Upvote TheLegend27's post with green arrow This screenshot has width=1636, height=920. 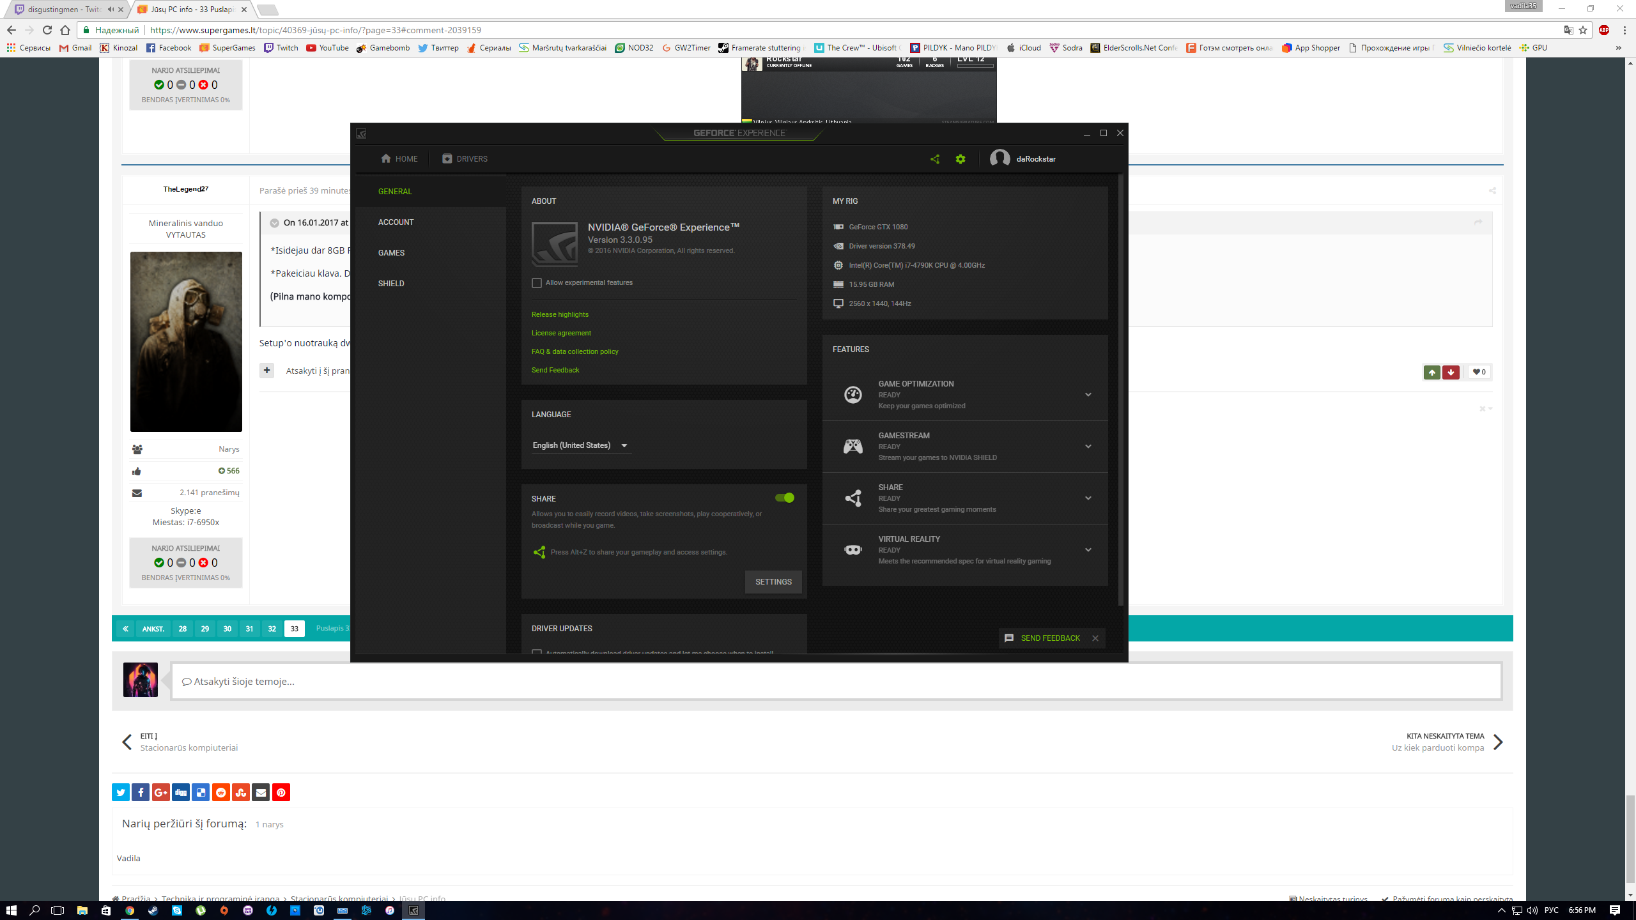pos(1432,372)
